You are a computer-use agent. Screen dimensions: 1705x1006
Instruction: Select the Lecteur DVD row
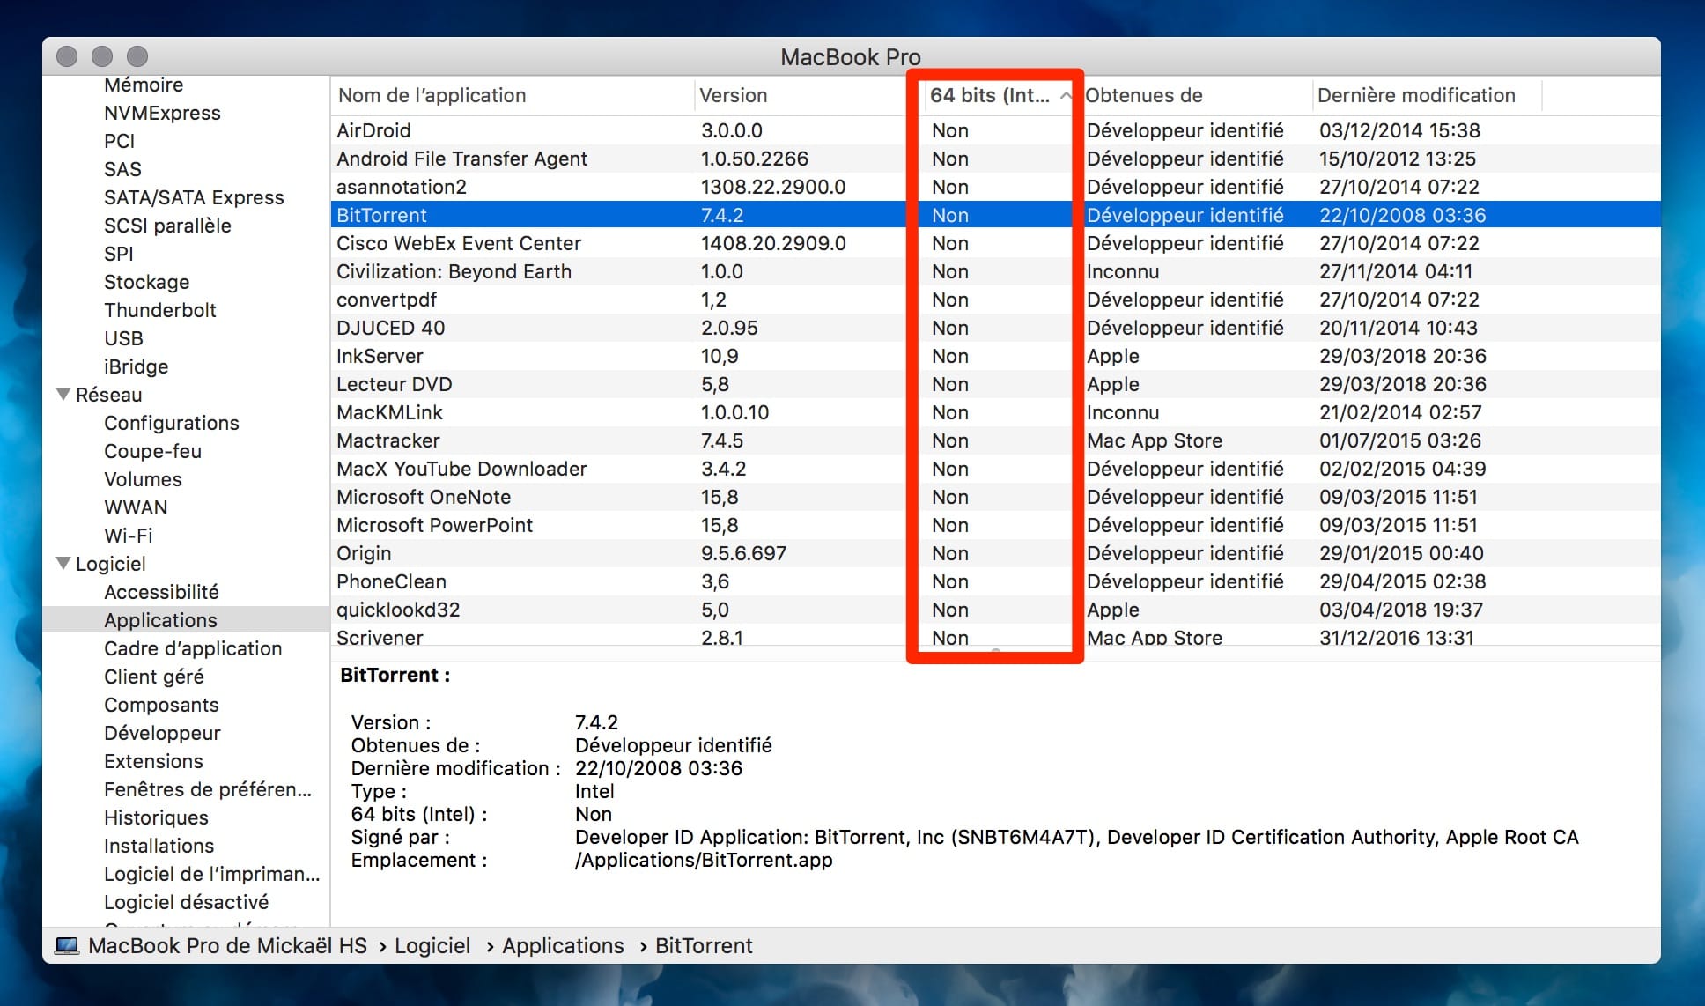coord(995,384)
